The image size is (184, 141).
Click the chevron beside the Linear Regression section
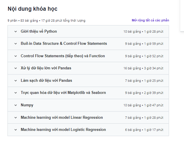(x=16, y=118)
